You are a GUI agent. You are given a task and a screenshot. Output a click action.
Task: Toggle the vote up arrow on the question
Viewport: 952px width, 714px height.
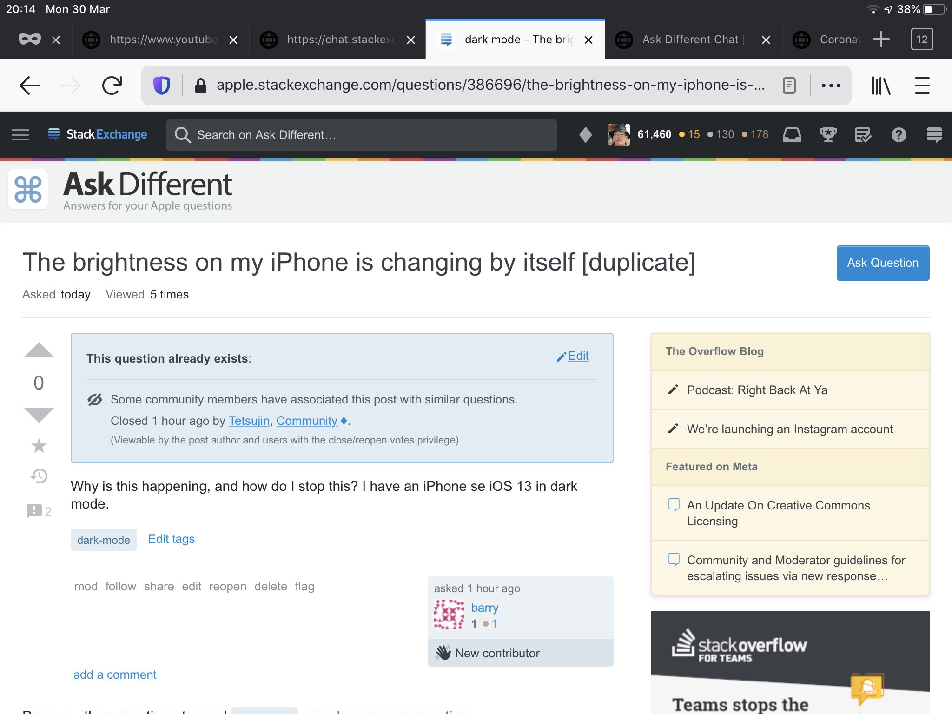[x=38, y=350]
